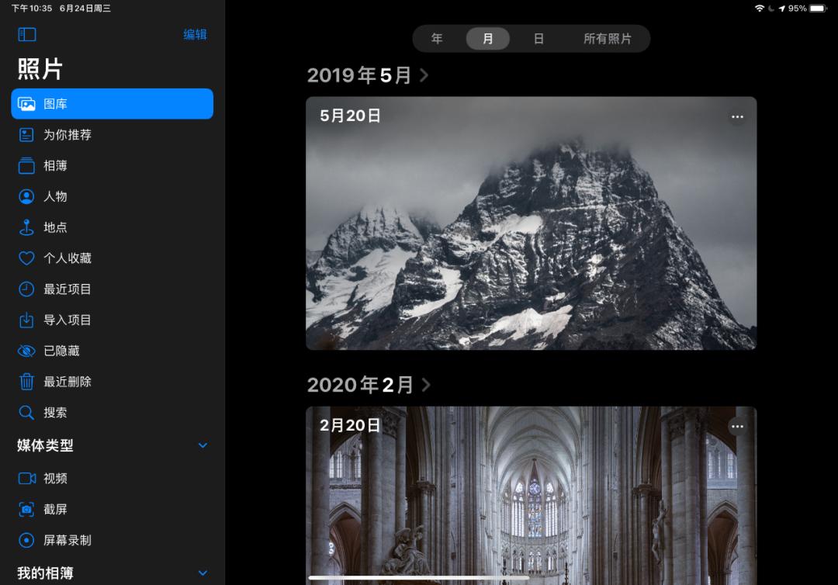Expand the 2019年5月 month chevron

(x=424, y=75)
